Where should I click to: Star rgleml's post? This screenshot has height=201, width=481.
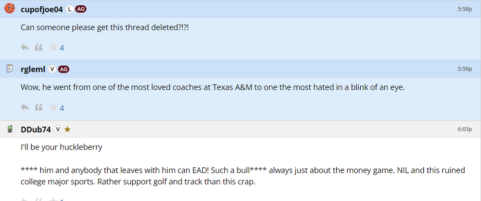coord(53,107)
